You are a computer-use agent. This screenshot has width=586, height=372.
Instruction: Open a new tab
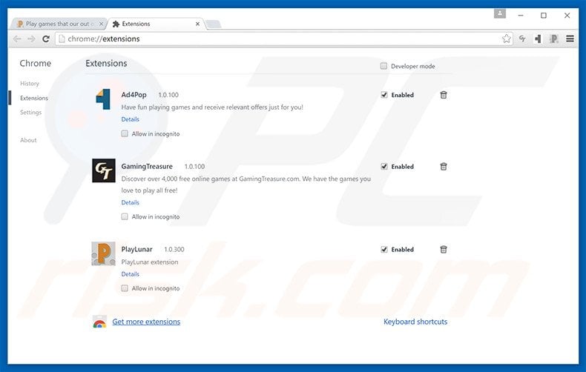pos(214,24)
